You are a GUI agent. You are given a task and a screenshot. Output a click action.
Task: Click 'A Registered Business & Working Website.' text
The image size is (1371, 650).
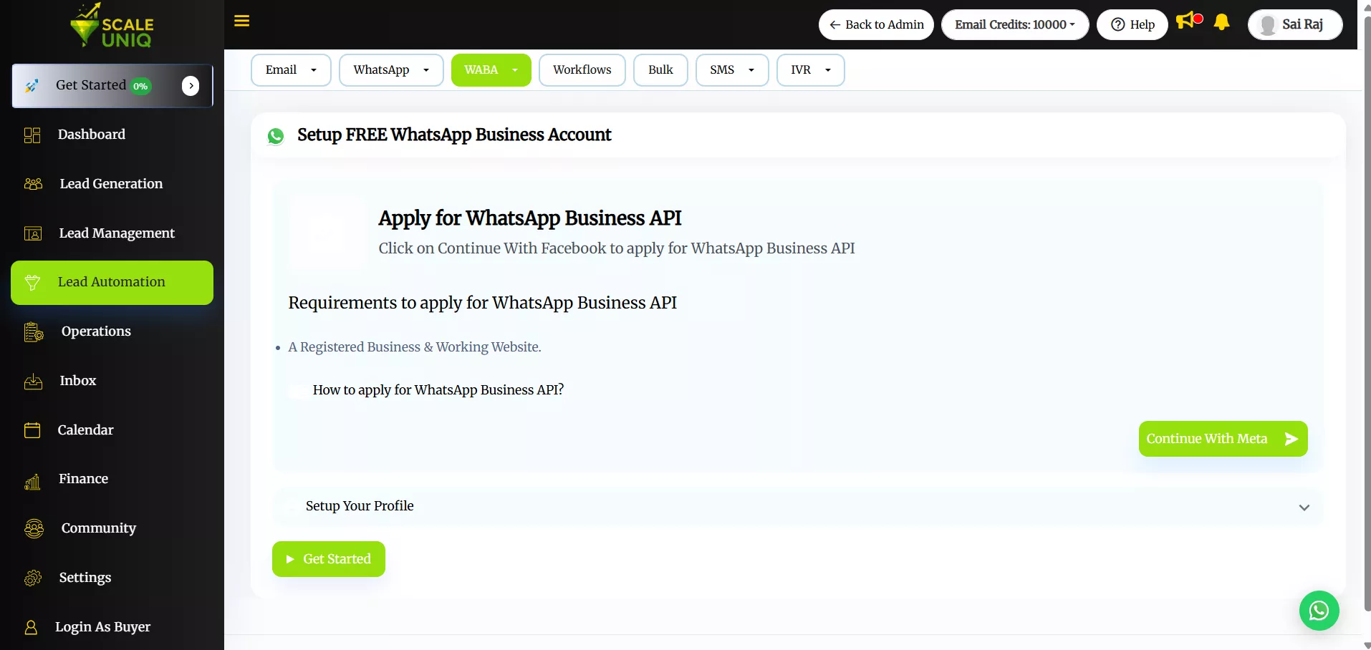[415, 347]
